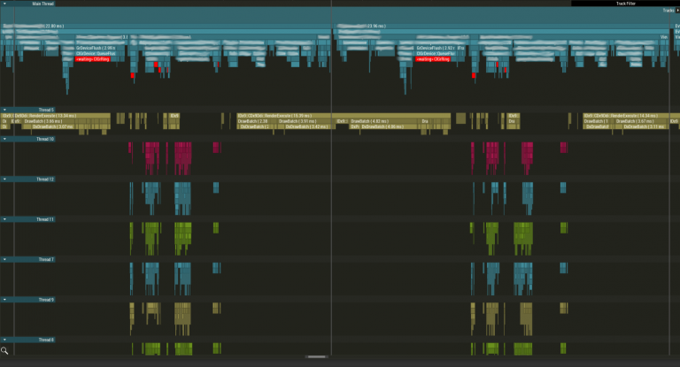The height and width of the screenshot is (367, 680).
Task: Collapse the Thread 11 track arrow
Action: [x=4, y=218]
